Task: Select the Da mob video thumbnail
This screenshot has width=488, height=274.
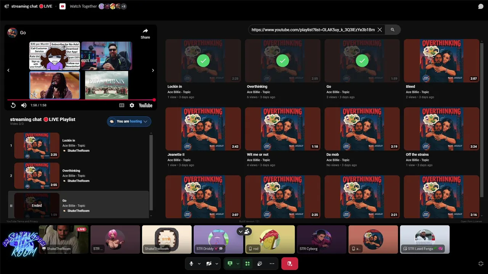Action: [x=362, y=129]
